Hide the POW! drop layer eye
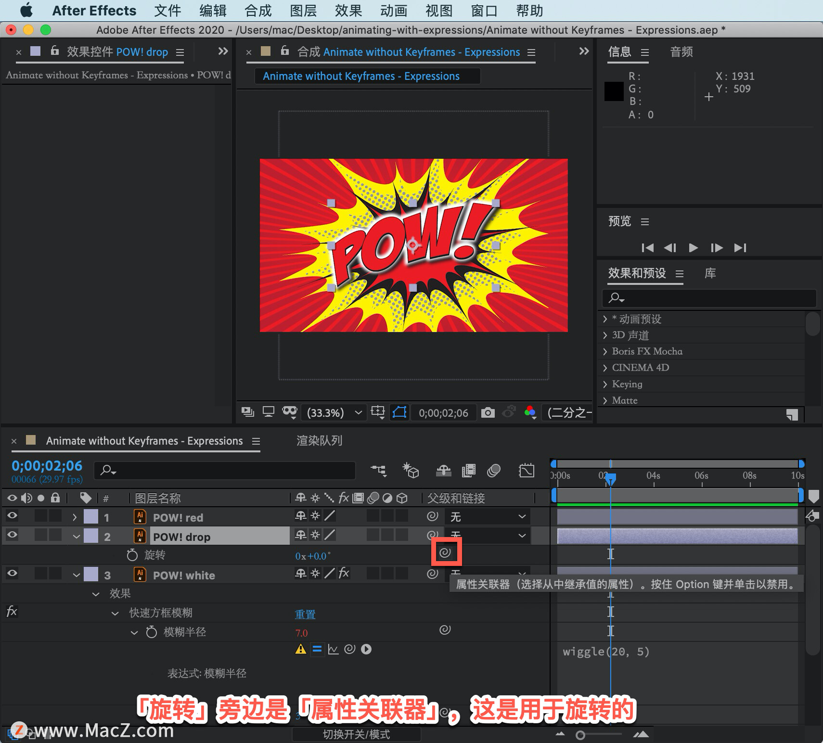The image size is (823, 743). 12,535
